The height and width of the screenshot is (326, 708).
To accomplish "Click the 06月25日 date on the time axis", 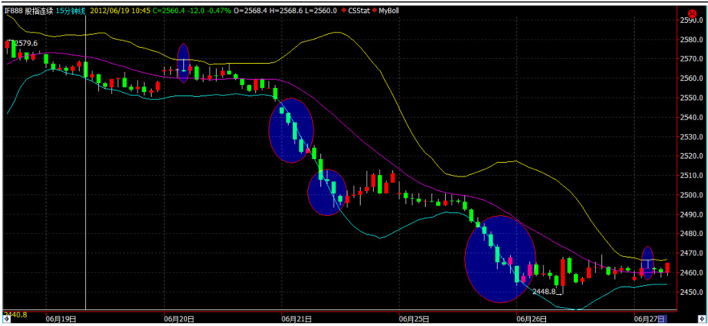I will (x=413, y=319).
